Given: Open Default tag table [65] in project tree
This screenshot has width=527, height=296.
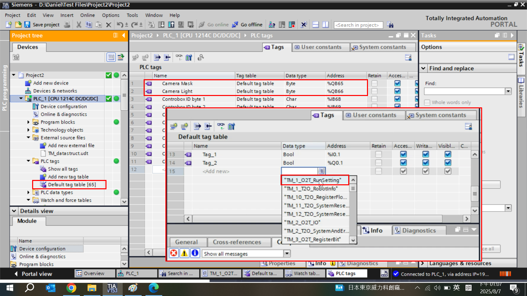Looking at the screenshot, I should pyautogui.click(x=72, y=185).
